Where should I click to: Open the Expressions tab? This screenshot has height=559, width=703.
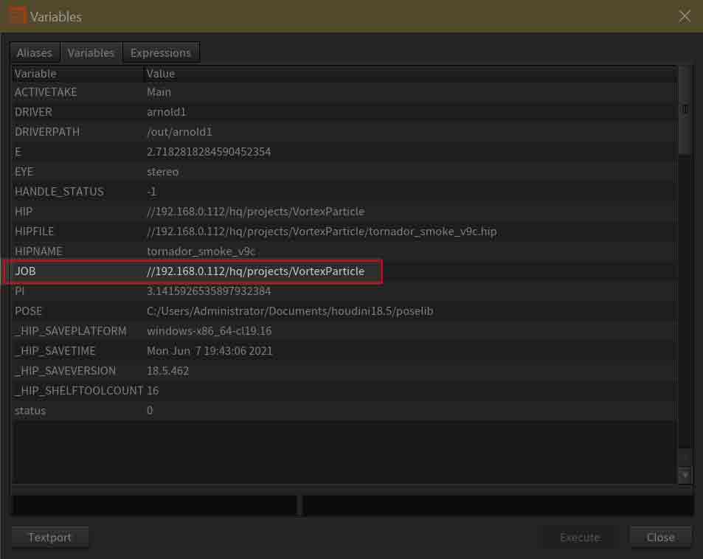coord(160,53)
